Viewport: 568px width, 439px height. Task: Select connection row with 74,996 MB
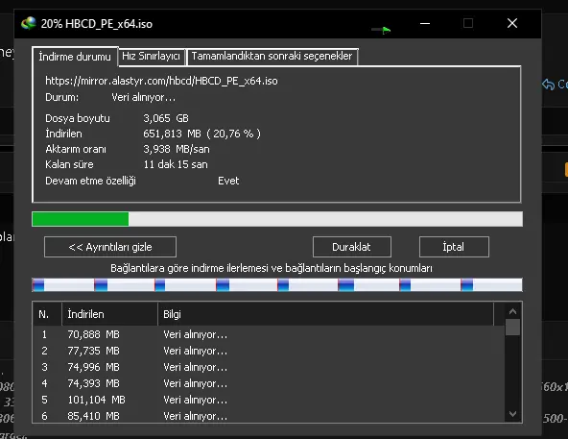coord(269,367)
